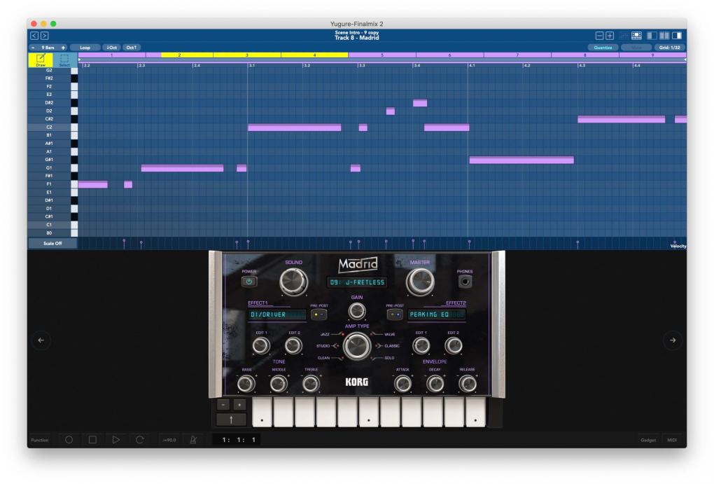Select the Valve amp type
The height and width of the screenshot is (484, 714).
(390, 334)
